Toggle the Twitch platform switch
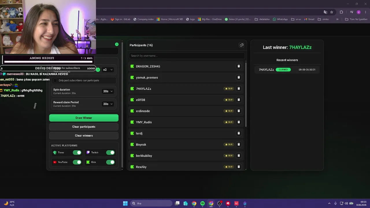 [x=110, y=153]
